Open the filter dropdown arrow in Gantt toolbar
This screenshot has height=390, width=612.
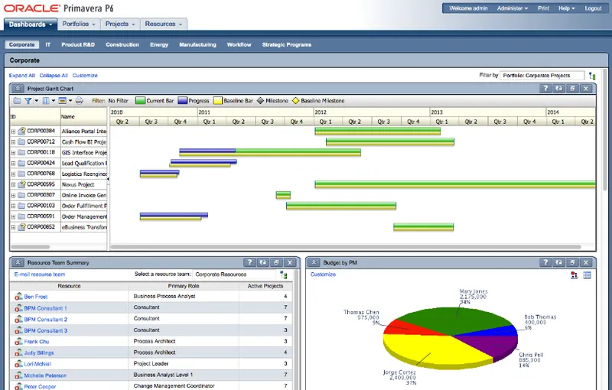point(36,101)
